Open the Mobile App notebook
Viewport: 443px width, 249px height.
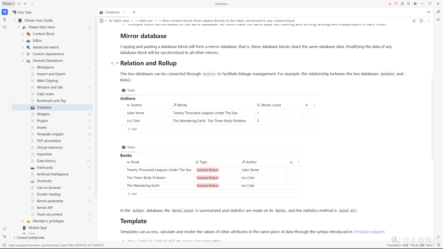point(38,228)
